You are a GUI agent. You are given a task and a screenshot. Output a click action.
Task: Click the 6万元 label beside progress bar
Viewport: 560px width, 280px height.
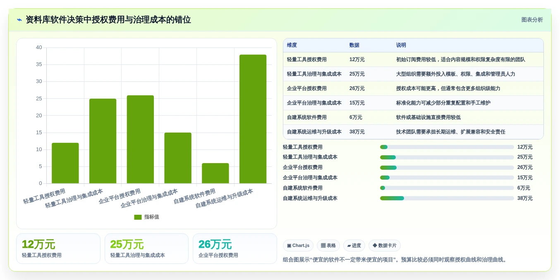[524, 188]
